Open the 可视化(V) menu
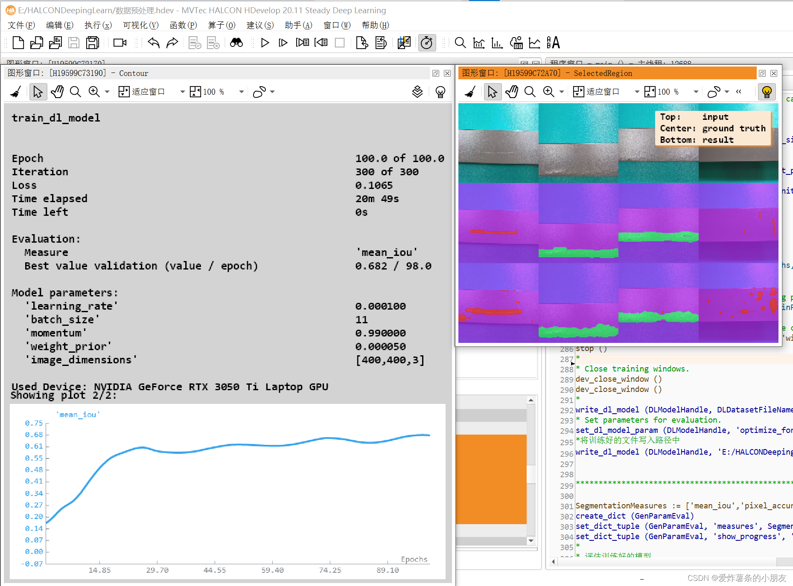This screenshot has width=793, height=586. tap(141, 25)
